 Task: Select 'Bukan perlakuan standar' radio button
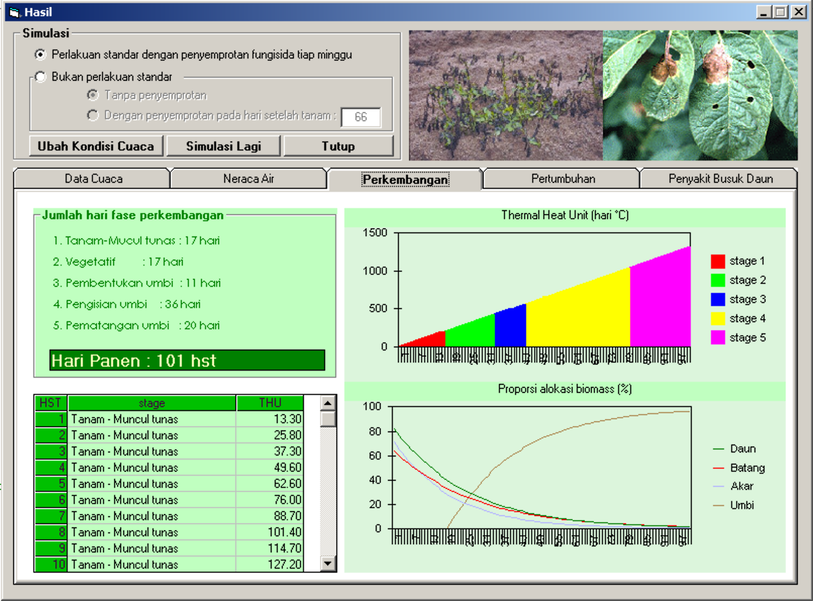pos(40,77)
